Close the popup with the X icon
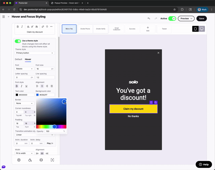215x170 pixels. [x=158, y=53]
